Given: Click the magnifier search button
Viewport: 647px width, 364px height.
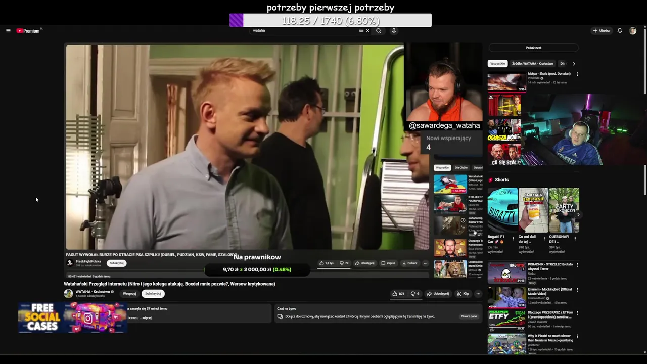Looking at the screenshot, I should click(379, 31).
